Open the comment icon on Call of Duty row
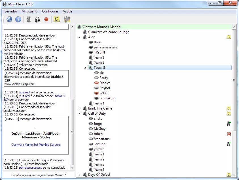 (x=229, y=113)
